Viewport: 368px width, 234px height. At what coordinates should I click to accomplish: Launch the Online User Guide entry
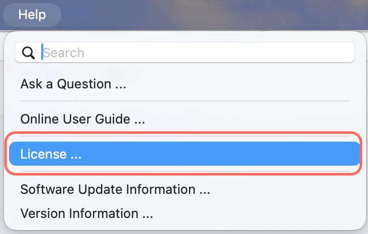[x=83, y=119]
